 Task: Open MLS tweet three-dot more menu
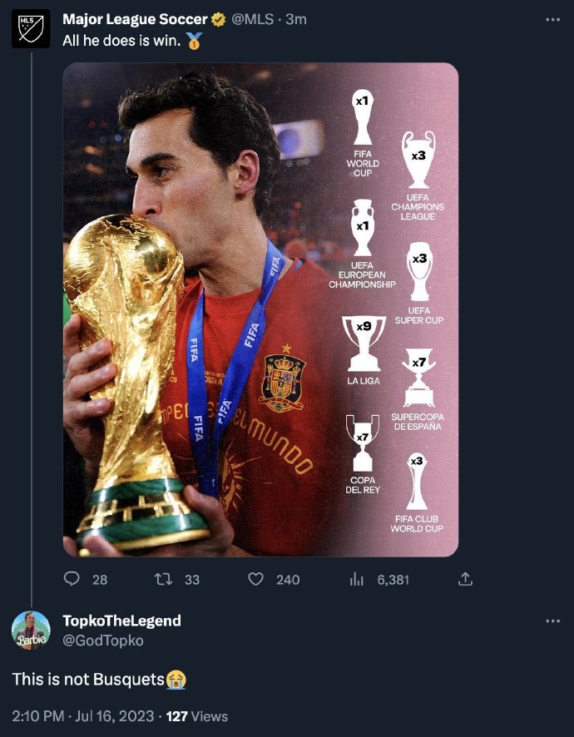553,20
